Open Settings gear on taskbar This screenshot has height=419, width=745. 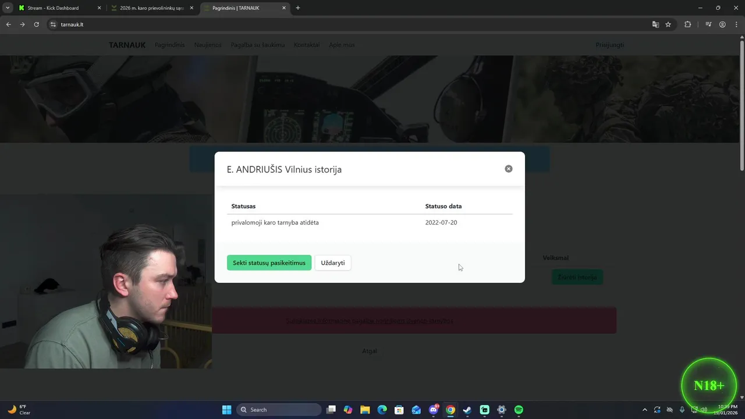[x=502, y=410]
